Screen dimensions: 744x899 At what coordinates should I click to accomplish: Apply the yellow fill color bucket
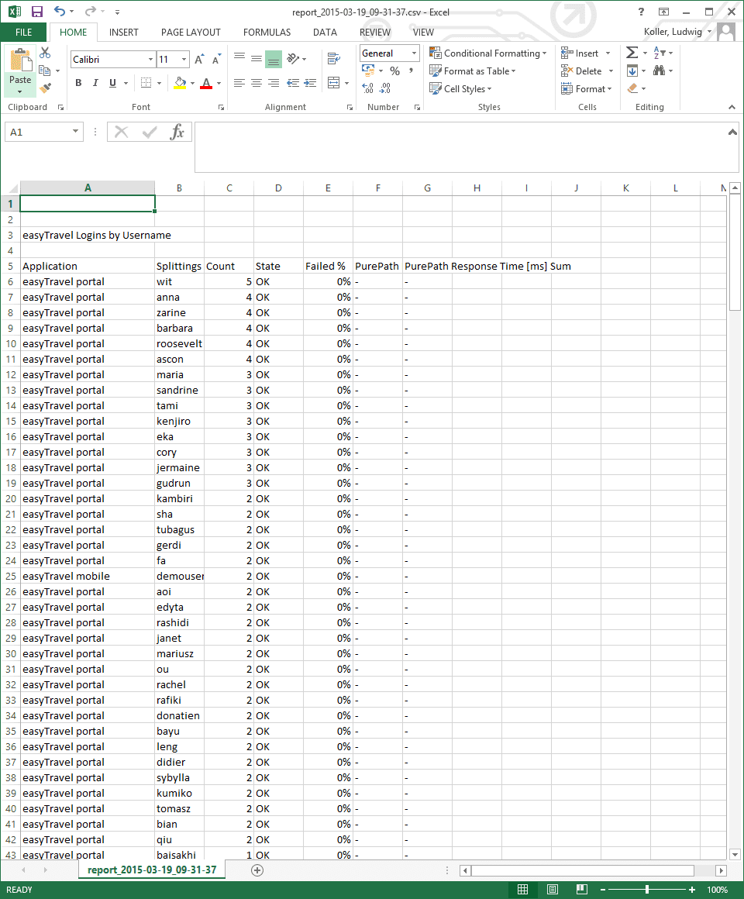[180, 83]
